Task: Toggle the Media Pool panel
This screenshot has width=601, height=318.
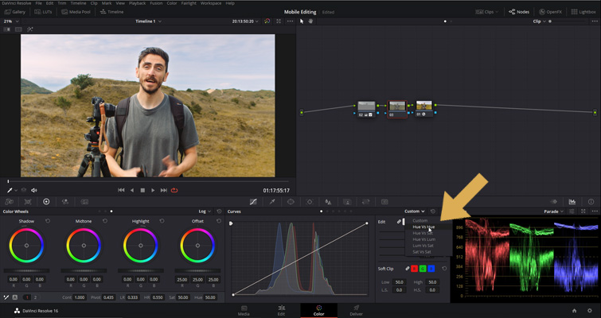Action: pos(76,12)
